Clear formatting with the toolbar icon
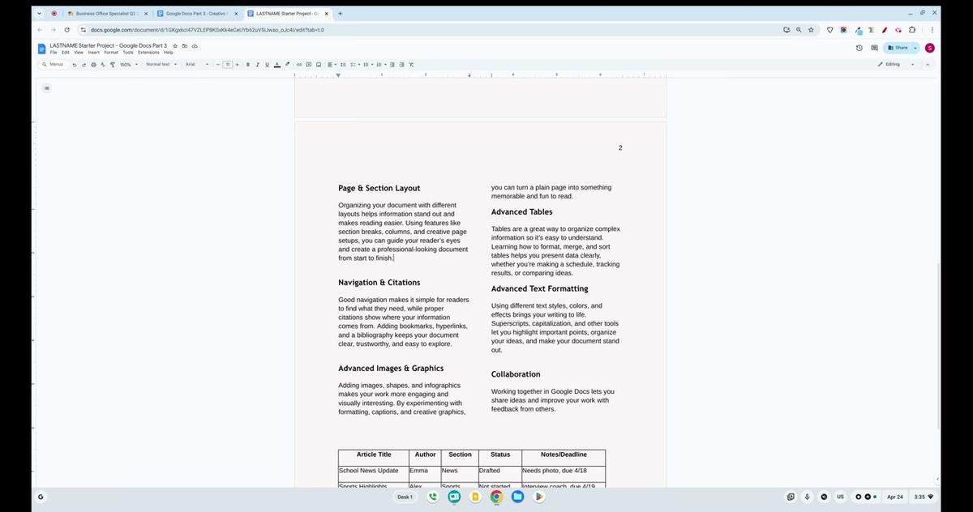The height and width of the screenshot is (512, 973). tap(409, 64)
